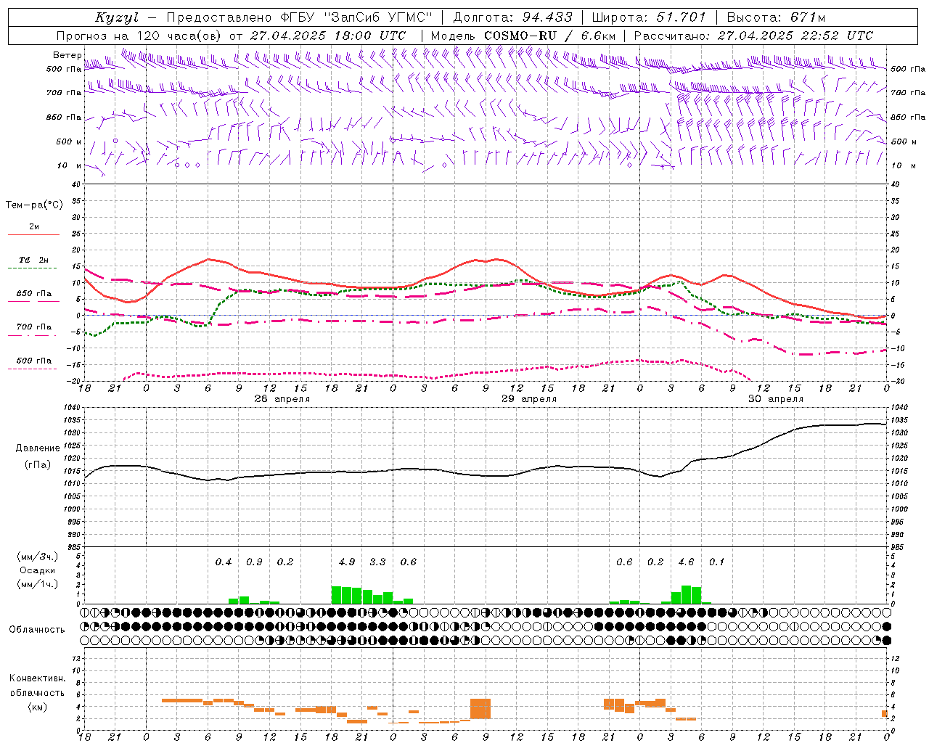The image size is (929, 743).
Task: Click the 'Давление' pressure panel label
Action: coord(37,448)
